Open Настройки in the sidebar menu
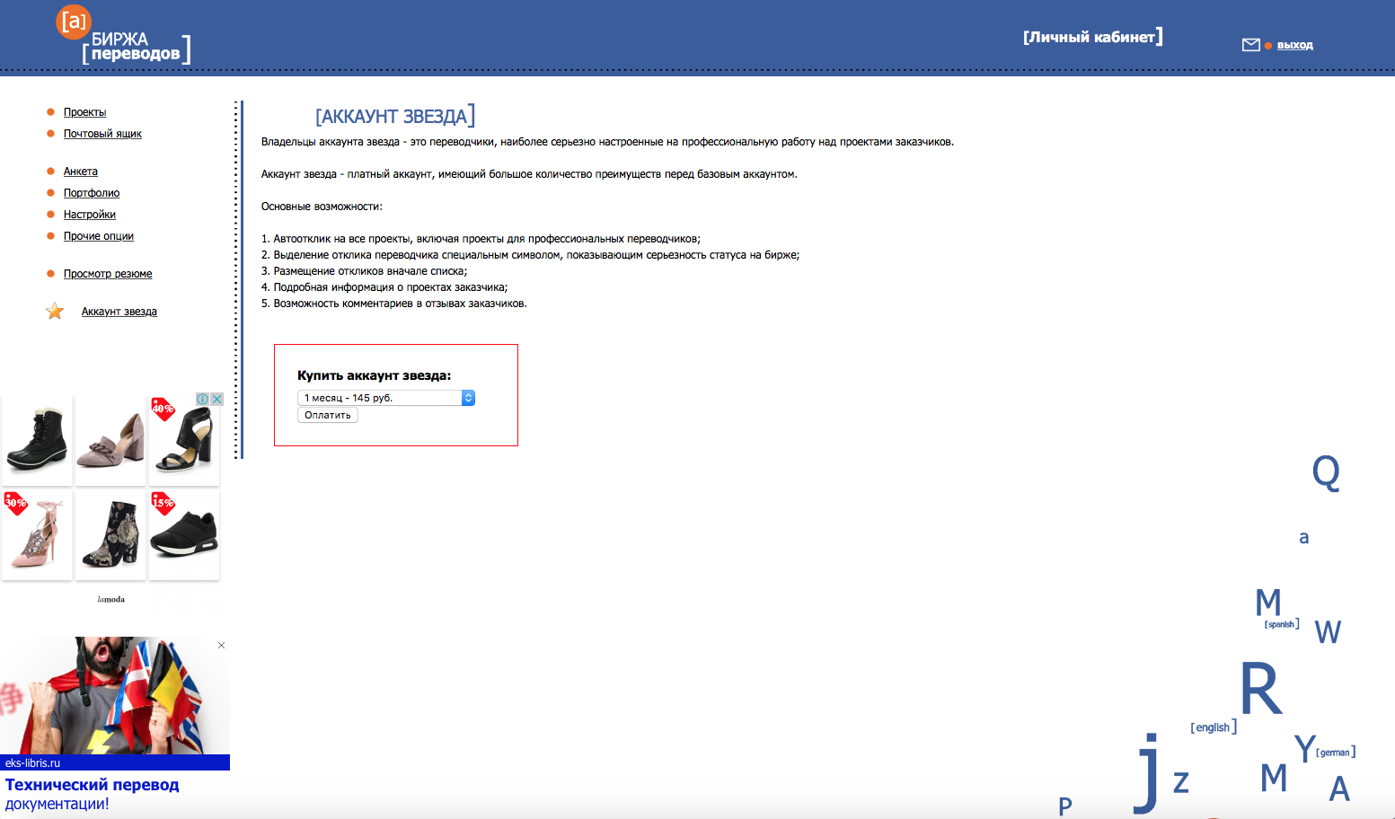 click(90, 215)
